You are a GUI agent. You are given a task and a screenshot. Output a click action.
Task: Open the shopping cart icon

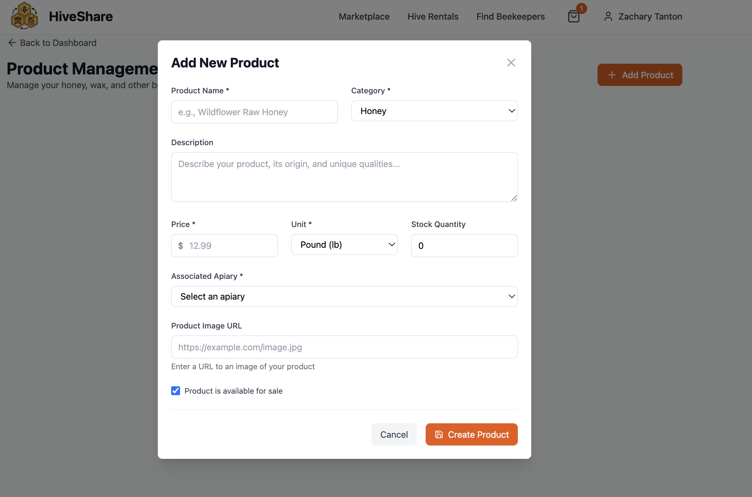(x=573, y=17)
